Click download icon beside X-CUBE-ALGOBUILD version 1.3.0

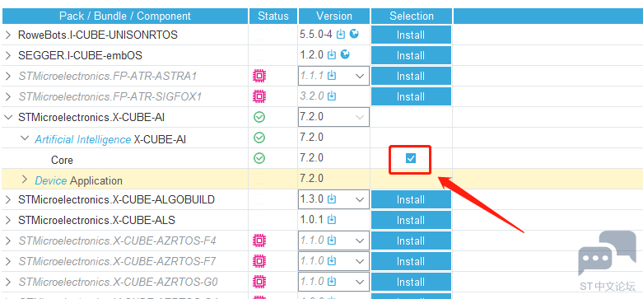point(332,199)
